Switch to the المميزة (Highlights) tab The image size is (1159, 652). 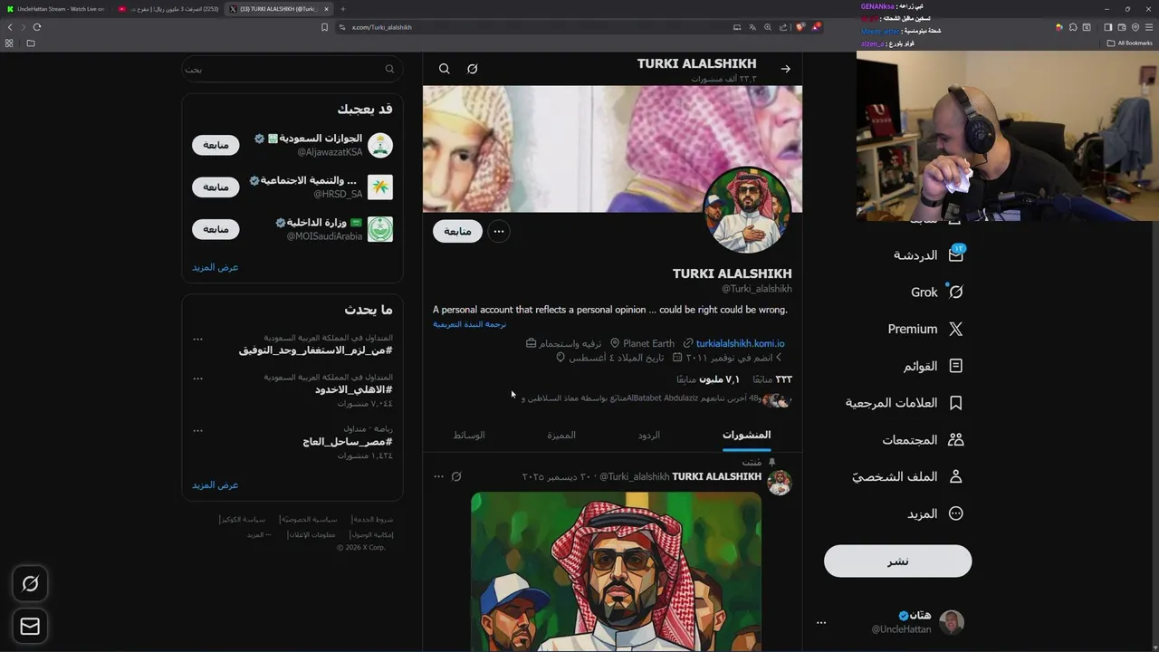(561, 436)
